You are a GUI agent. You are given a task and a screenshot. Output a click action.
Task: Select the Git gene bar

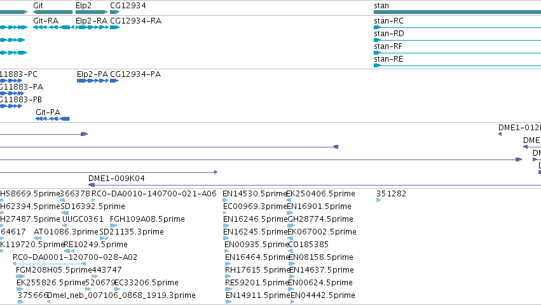pyautogui.click(x=52, y=12)
